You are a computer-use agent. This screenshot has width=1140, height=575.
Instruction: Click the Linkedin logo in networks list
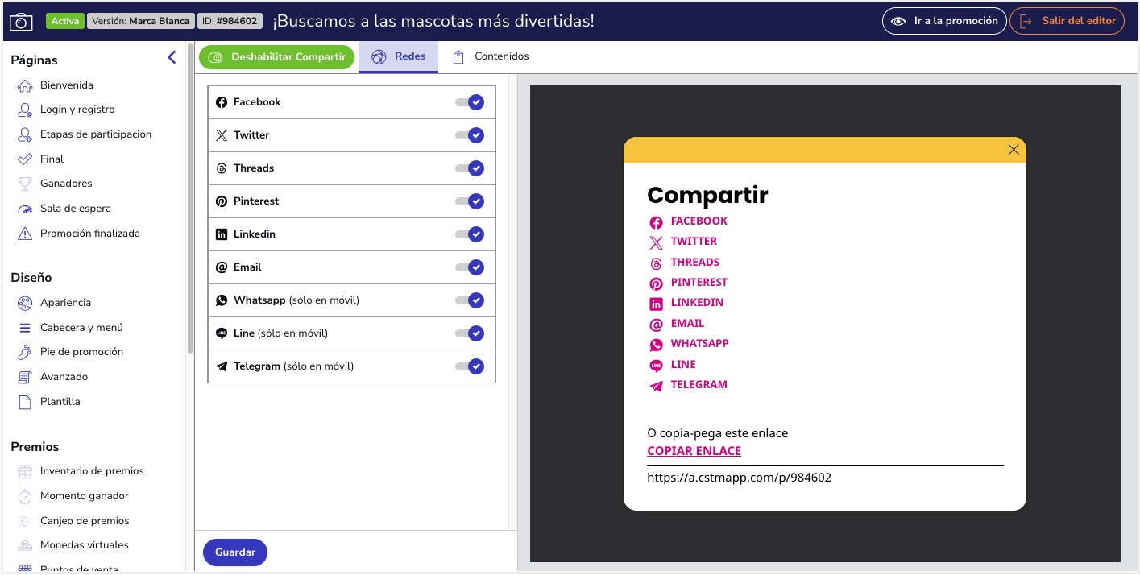pyautogui.click(x=222, y=234)
